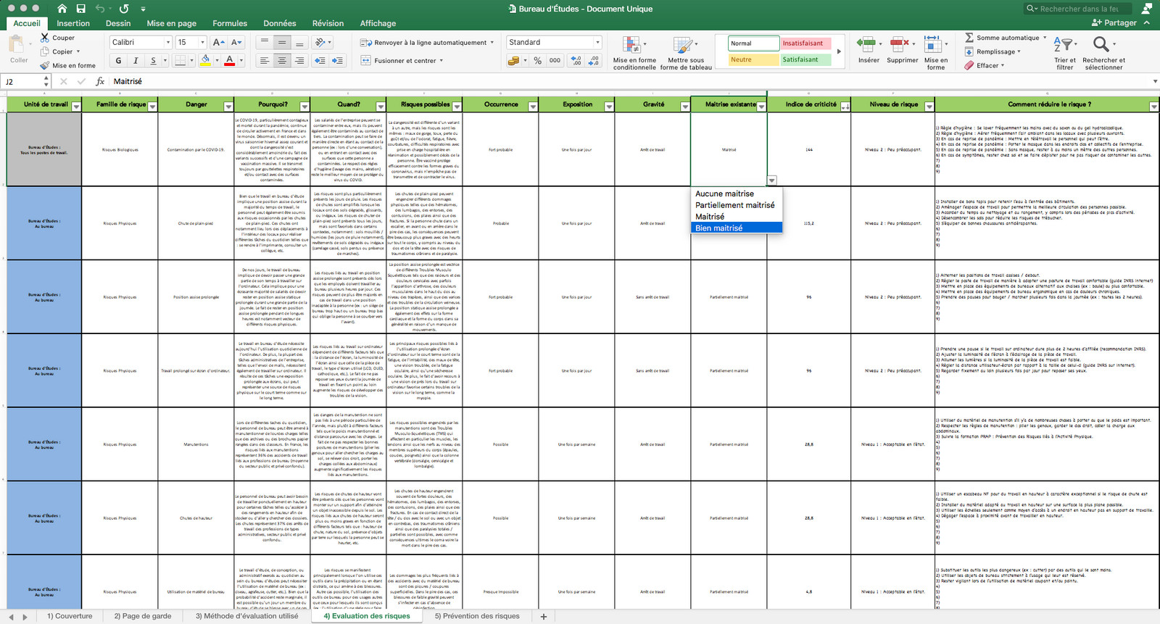Expand the Standard number format dropdown
The image size is (1160, 624).
pos(597,43)
